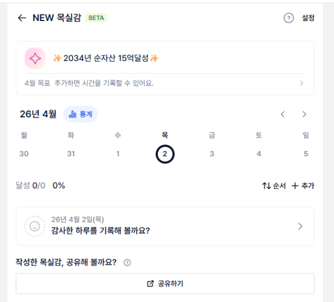
Task: Select Wednesday the 1st in calendar
Action: [x=118, y=153]
